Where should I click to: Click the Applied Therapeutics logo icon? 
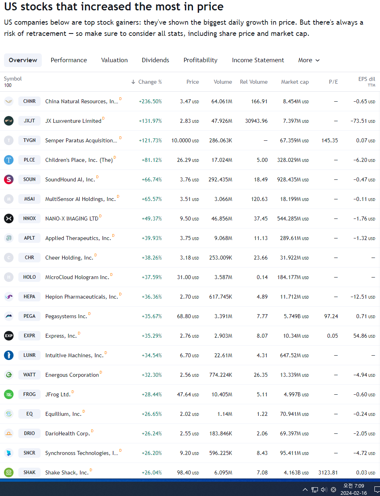[9, 238]
